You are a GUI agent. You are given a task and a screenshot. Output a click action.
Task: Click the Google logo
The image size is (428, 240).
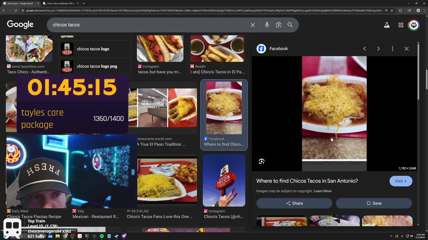(20, 25)
